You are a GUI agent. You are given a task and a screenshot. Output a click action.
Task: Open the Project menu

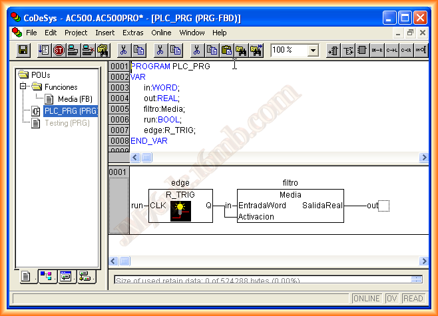click(x=76, y=33)
